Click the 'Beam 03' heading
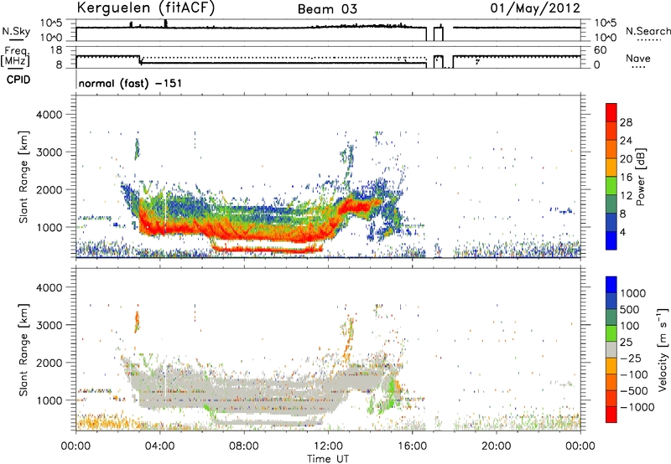 tap(327, 9)
